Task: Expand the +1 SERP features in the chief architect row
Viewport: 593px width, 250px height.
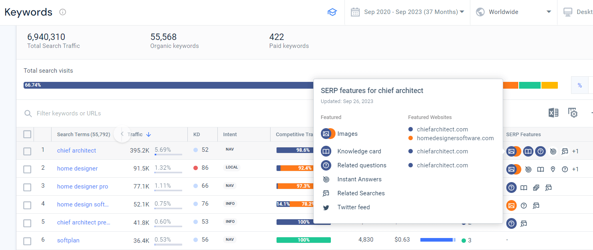Action: tap(575, 151)
